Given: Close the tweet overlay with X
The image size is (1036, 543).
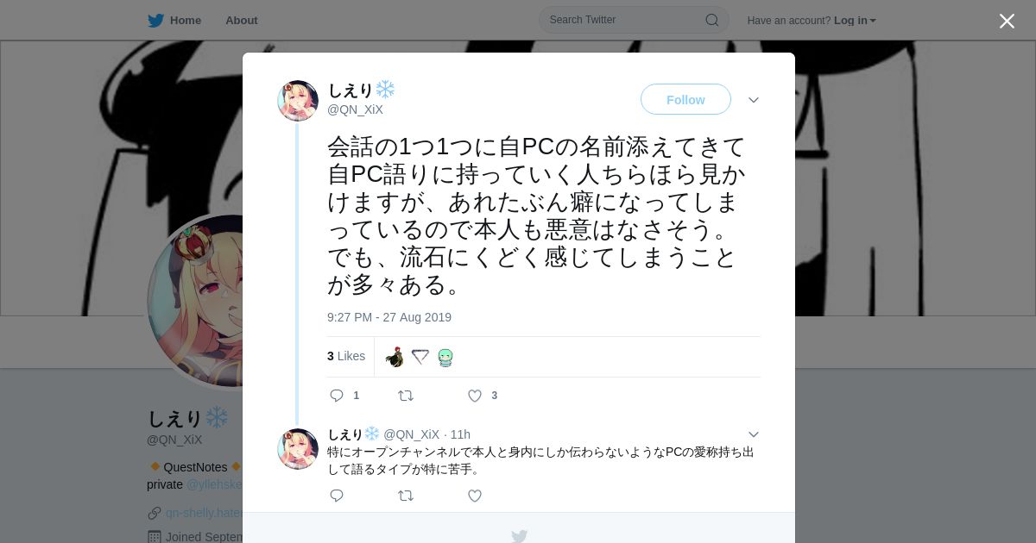Looking at the screenshot, I should pos(1007,21).
